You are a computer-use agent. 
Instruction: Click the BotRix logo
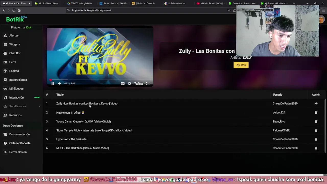tap(16, 19)
